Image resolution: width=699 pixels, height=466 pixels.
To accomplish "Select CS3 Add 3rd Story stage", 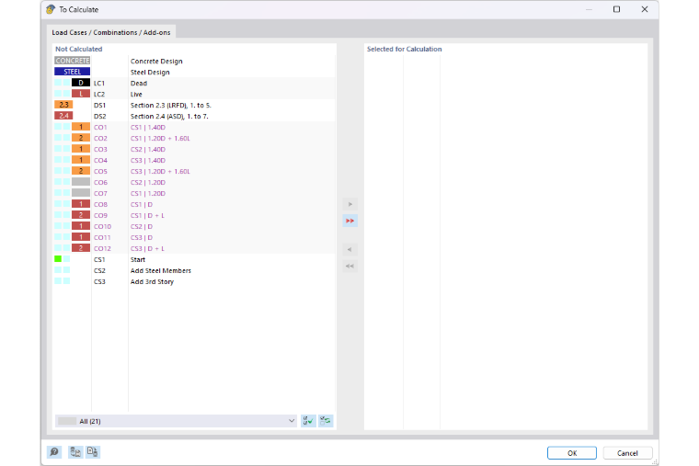I will click(x=194, y=281).
